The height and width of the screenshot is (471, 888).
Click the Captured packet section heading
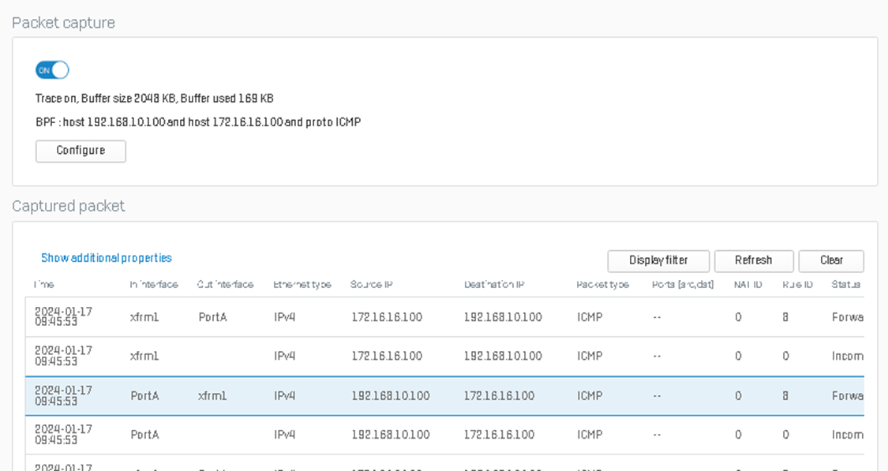(68, 206)
